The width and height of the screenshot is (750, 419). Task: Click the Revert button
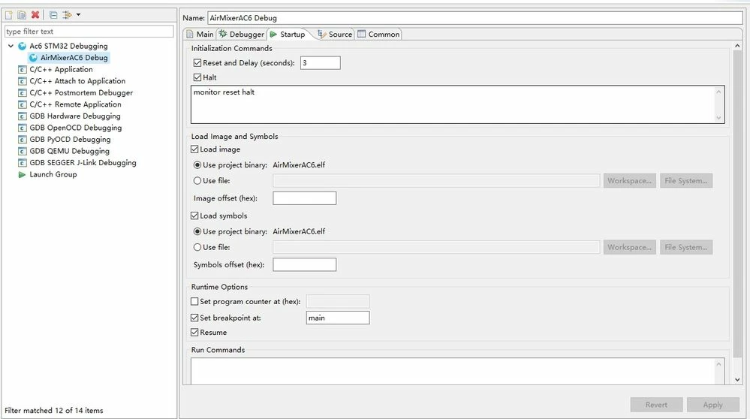(x=656, y=405)
